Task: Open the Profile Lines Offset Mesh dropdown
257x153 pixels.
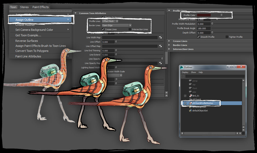Action: tap(110, 21)
